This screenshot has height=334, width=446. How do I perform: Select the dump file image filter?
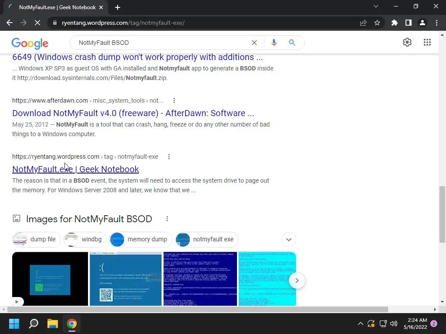coord(37,240)
